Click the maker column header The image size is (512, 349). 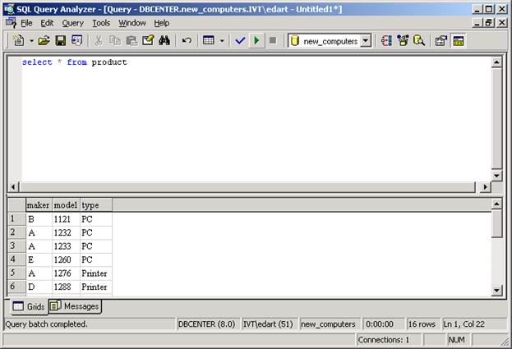tap(39, 205)
